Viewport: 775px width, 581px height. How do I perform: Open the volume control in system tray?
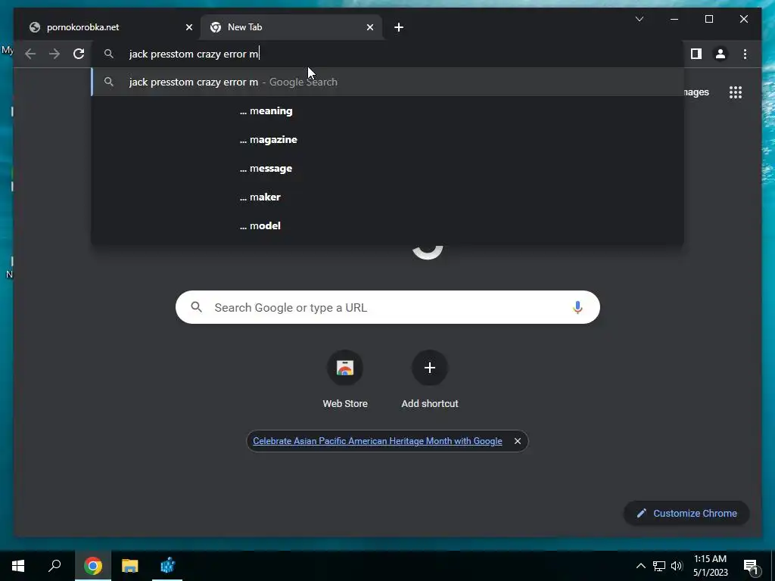[x=677, y=566]
